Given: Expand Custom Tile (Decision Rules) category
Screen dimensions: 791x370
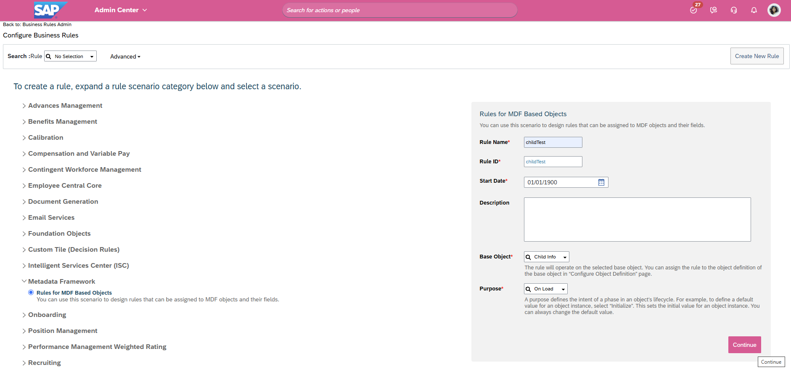Looking at the screenshot, I should click(x=71, y=250).
